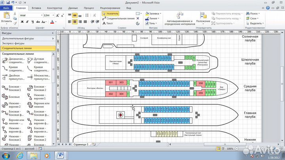
Task: Select the text block rotation tool
Action: [x=138, y=23]
